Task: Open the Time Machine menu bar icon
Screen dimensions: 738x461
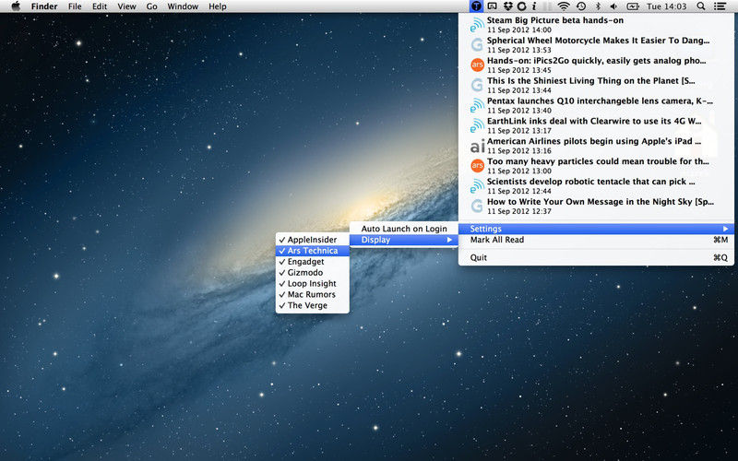Action: [581, 6]
